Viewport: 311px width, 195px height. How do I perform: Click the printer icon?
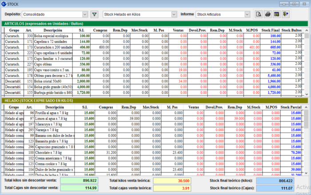(268, 14)
